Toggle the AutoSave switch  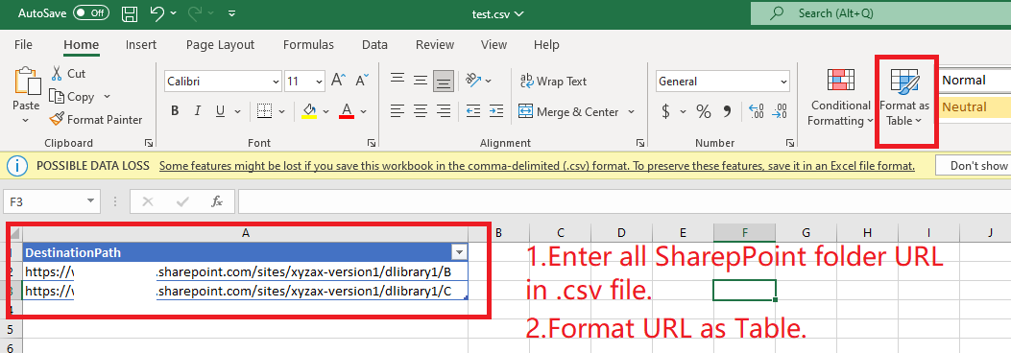(91, 12)
